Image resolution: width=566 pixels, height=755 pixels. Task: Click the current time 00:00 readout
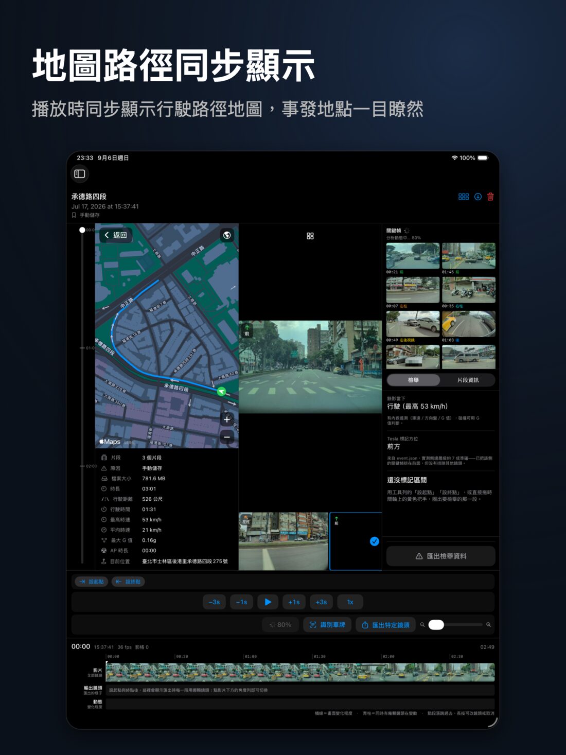pos(81,647)
